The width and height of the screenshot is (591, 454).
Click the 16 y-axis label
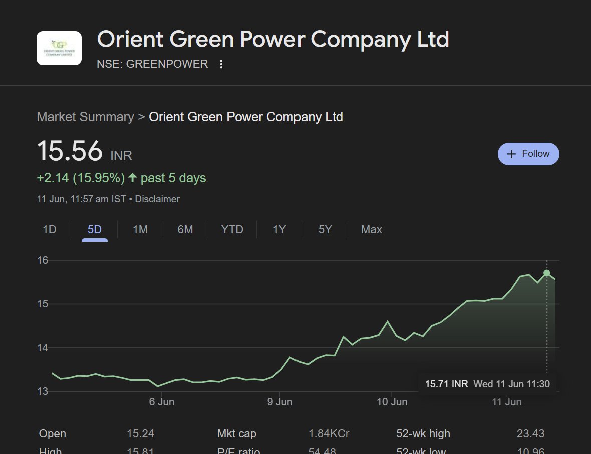43,260
